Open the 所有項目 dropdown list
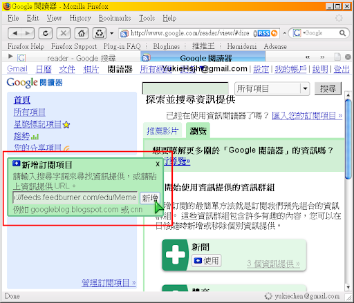 [272, 88]
